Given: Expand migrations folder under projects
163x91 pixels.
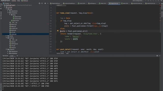Looking at the screenshot, I should (8, 51).
